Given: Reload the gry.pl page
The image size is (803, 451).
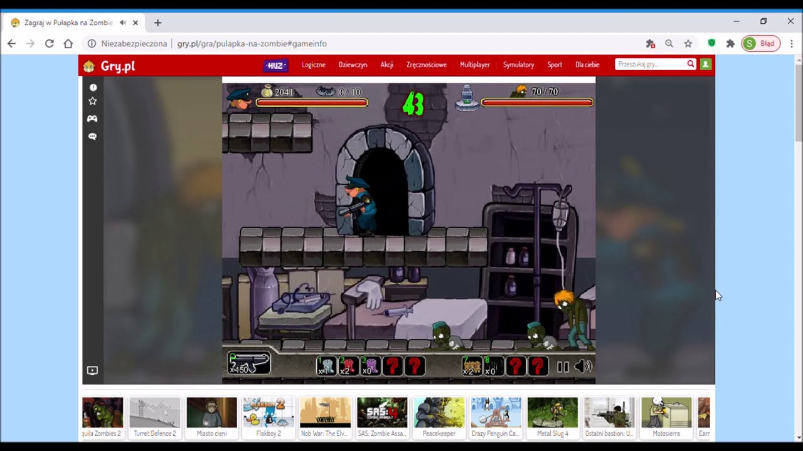Looking at the screenshot, I should [x=49, y=43].
